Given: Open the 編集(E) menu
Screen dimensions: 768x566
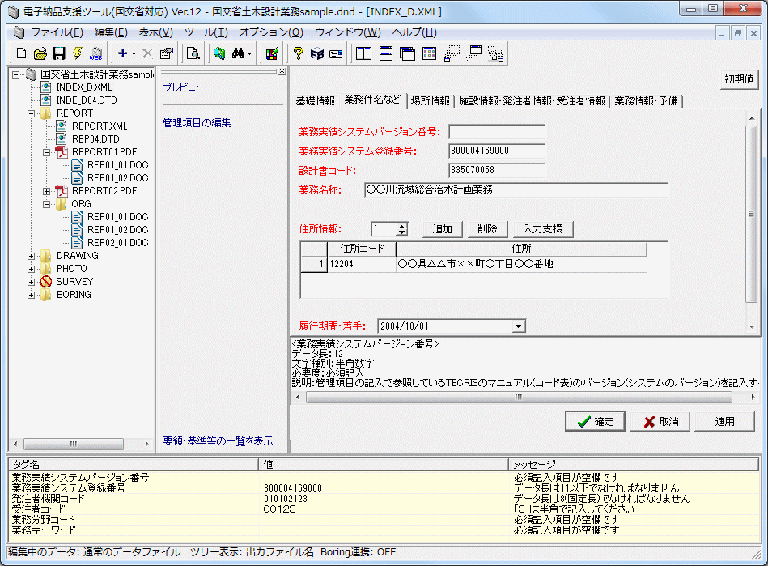Looking at the screenshot, I should click(111, 32).
